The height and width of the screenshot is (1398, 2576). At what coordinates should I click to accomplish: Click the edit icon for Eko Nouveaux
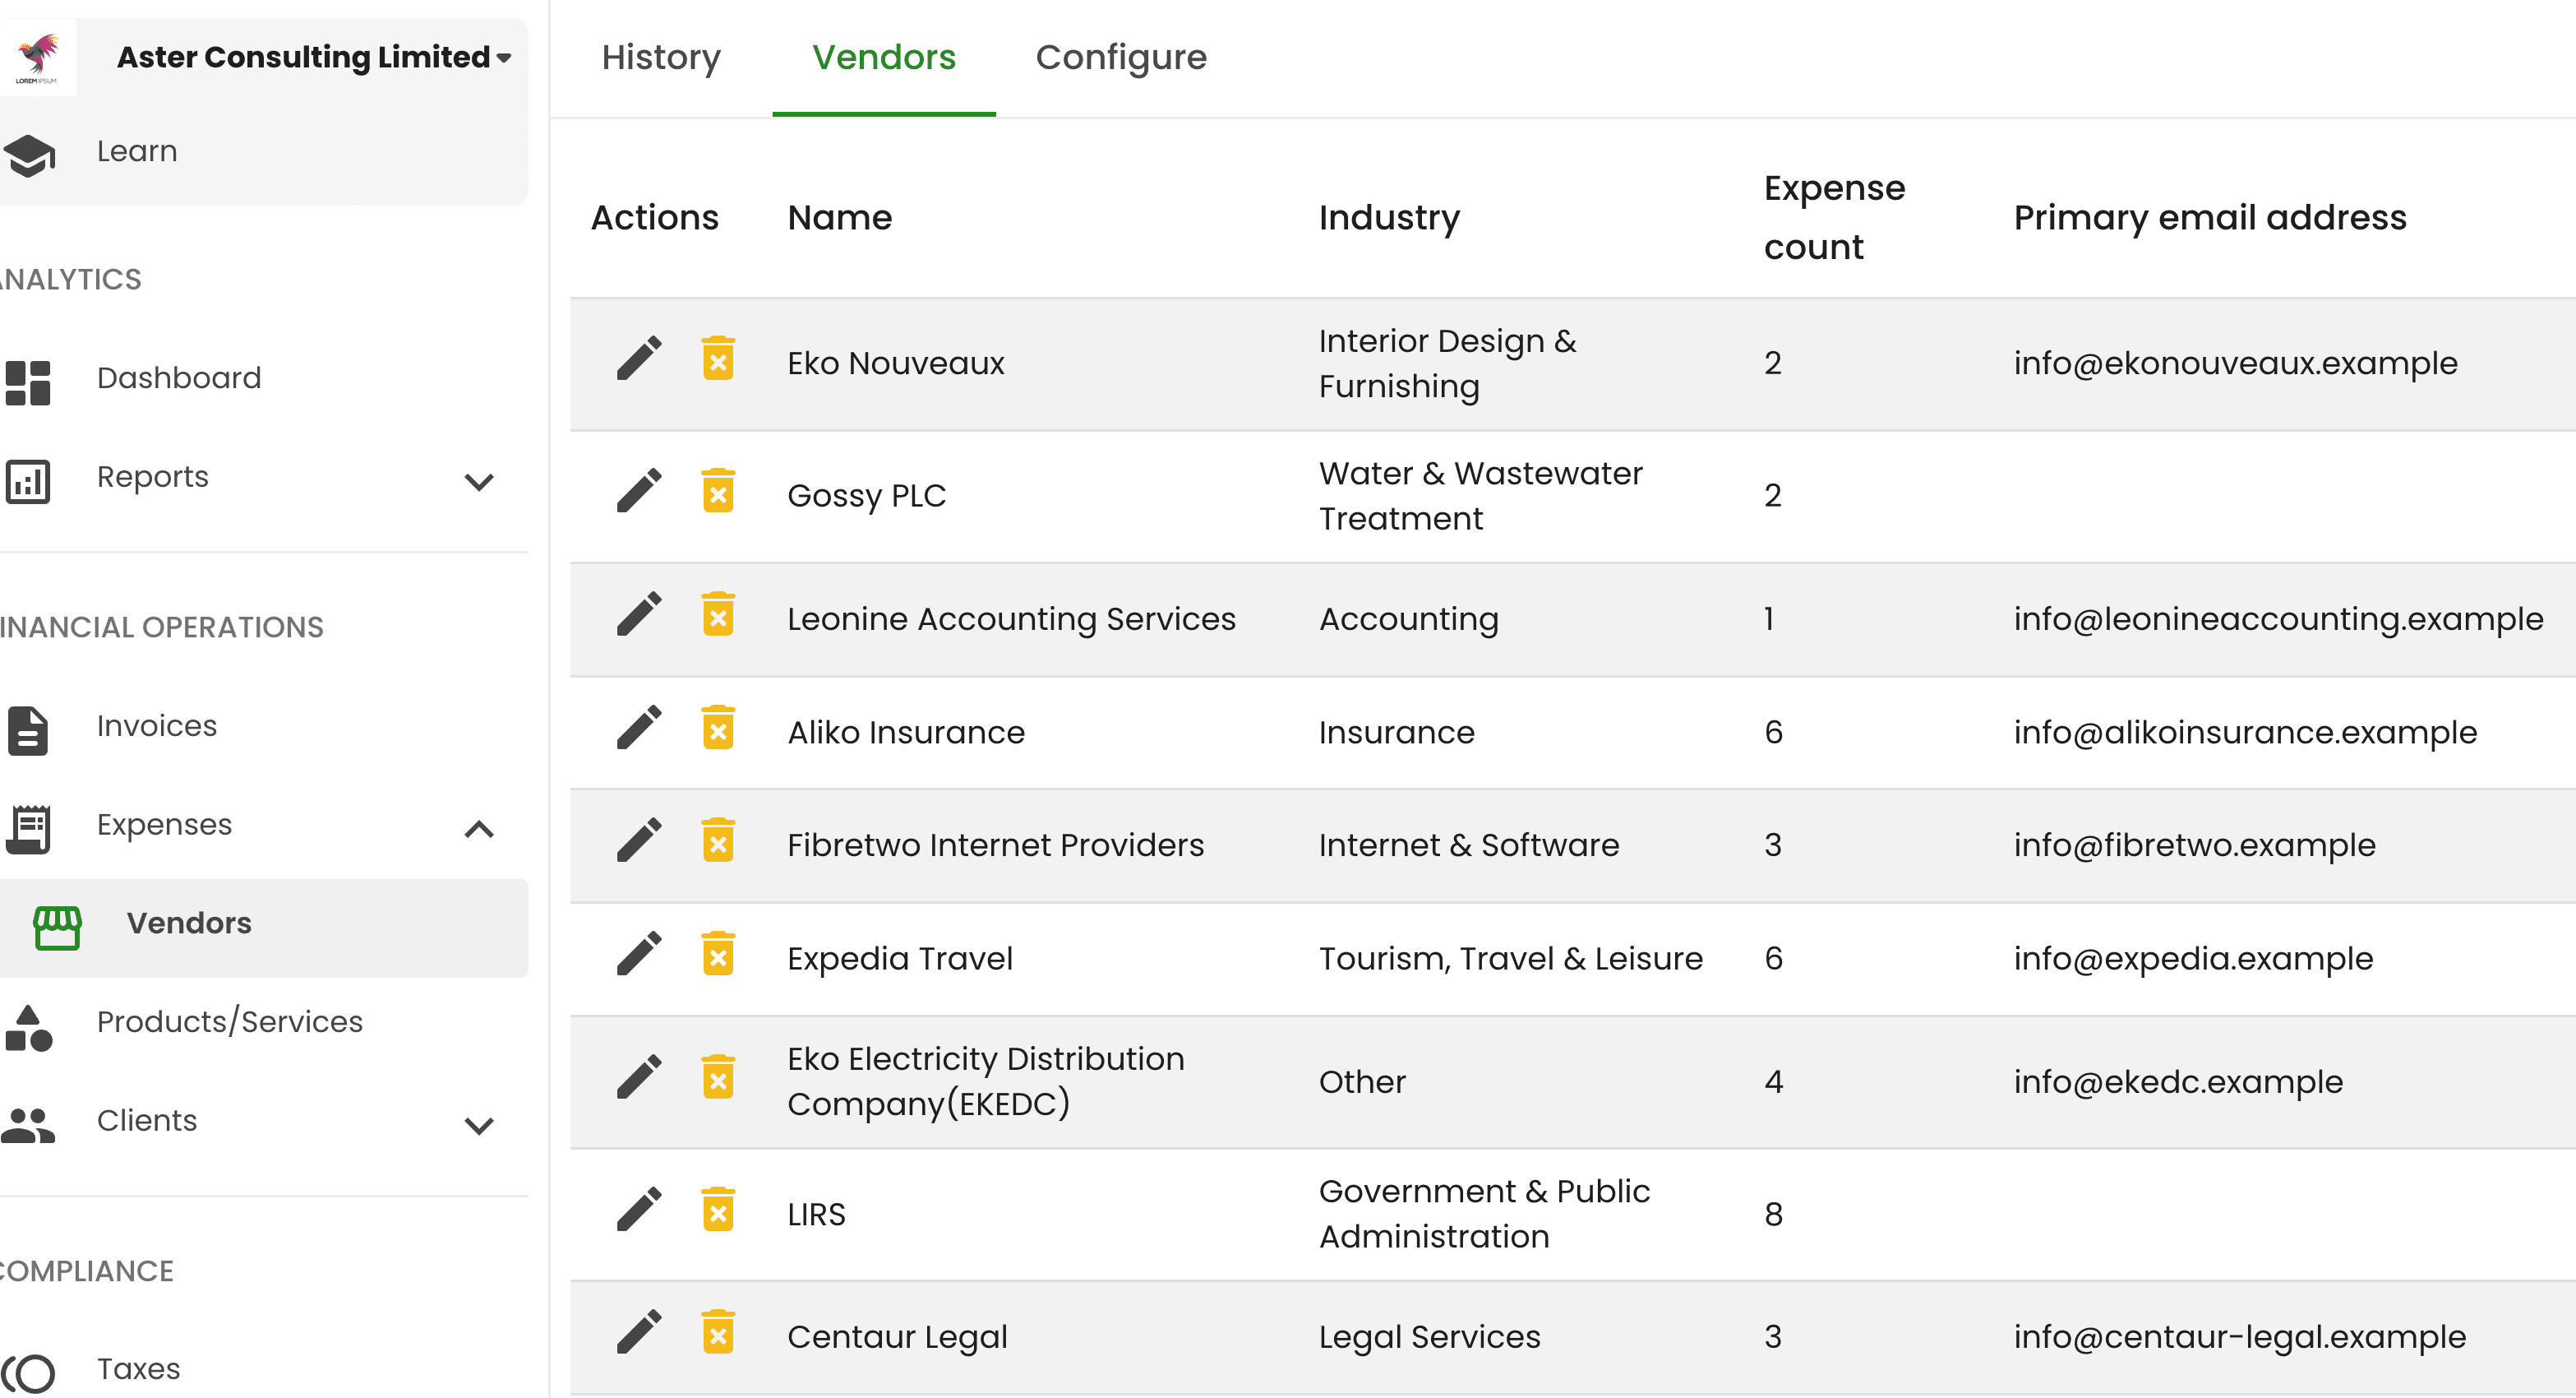tap(637, 362)
